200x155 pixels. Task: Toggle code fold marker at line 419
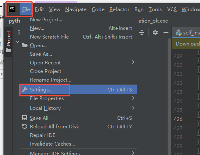tap(198, 56)
